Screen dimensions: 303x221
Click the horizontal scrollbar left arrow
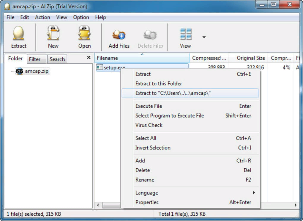pos(98,205)
